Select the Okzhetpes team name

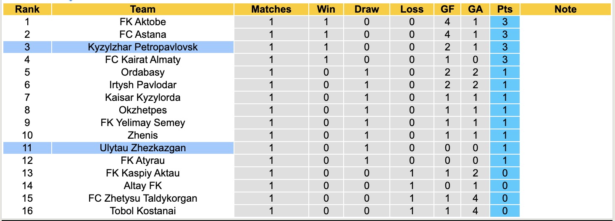(x=142, y=110)
